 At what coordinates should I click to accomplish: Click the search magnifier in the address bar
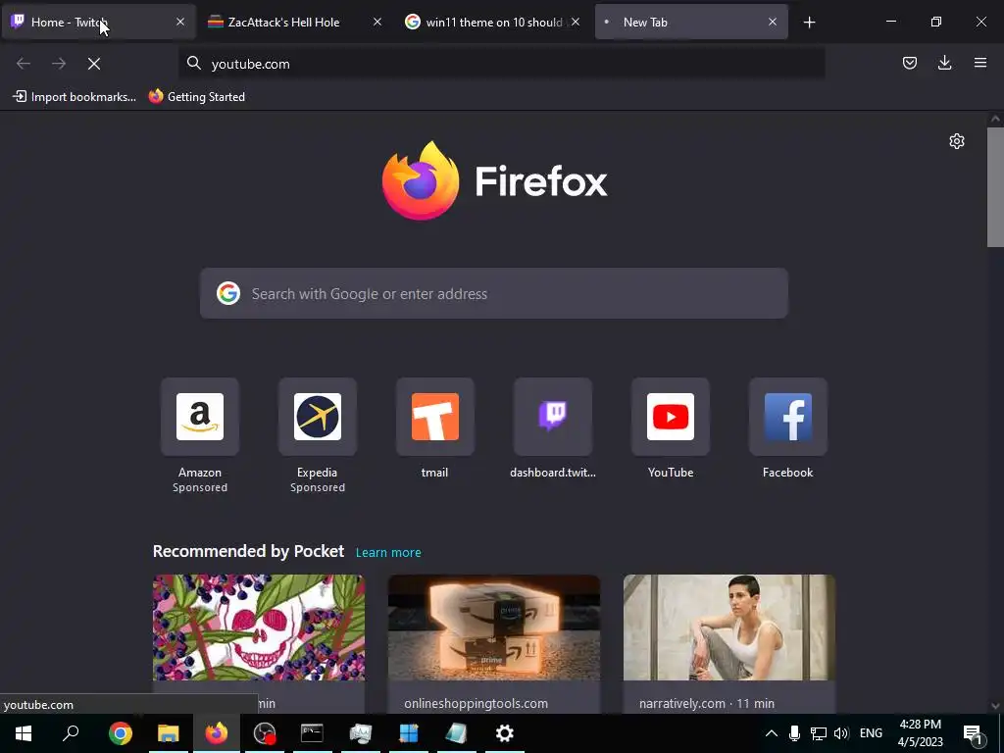[x=194, y=63]
